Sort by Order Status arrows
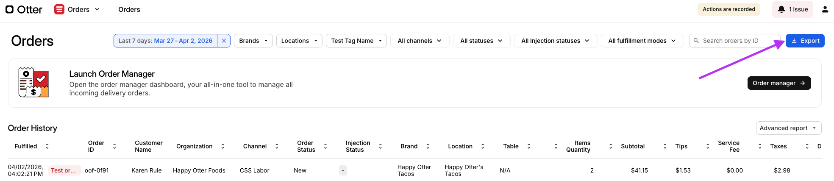 click(325, 146)
